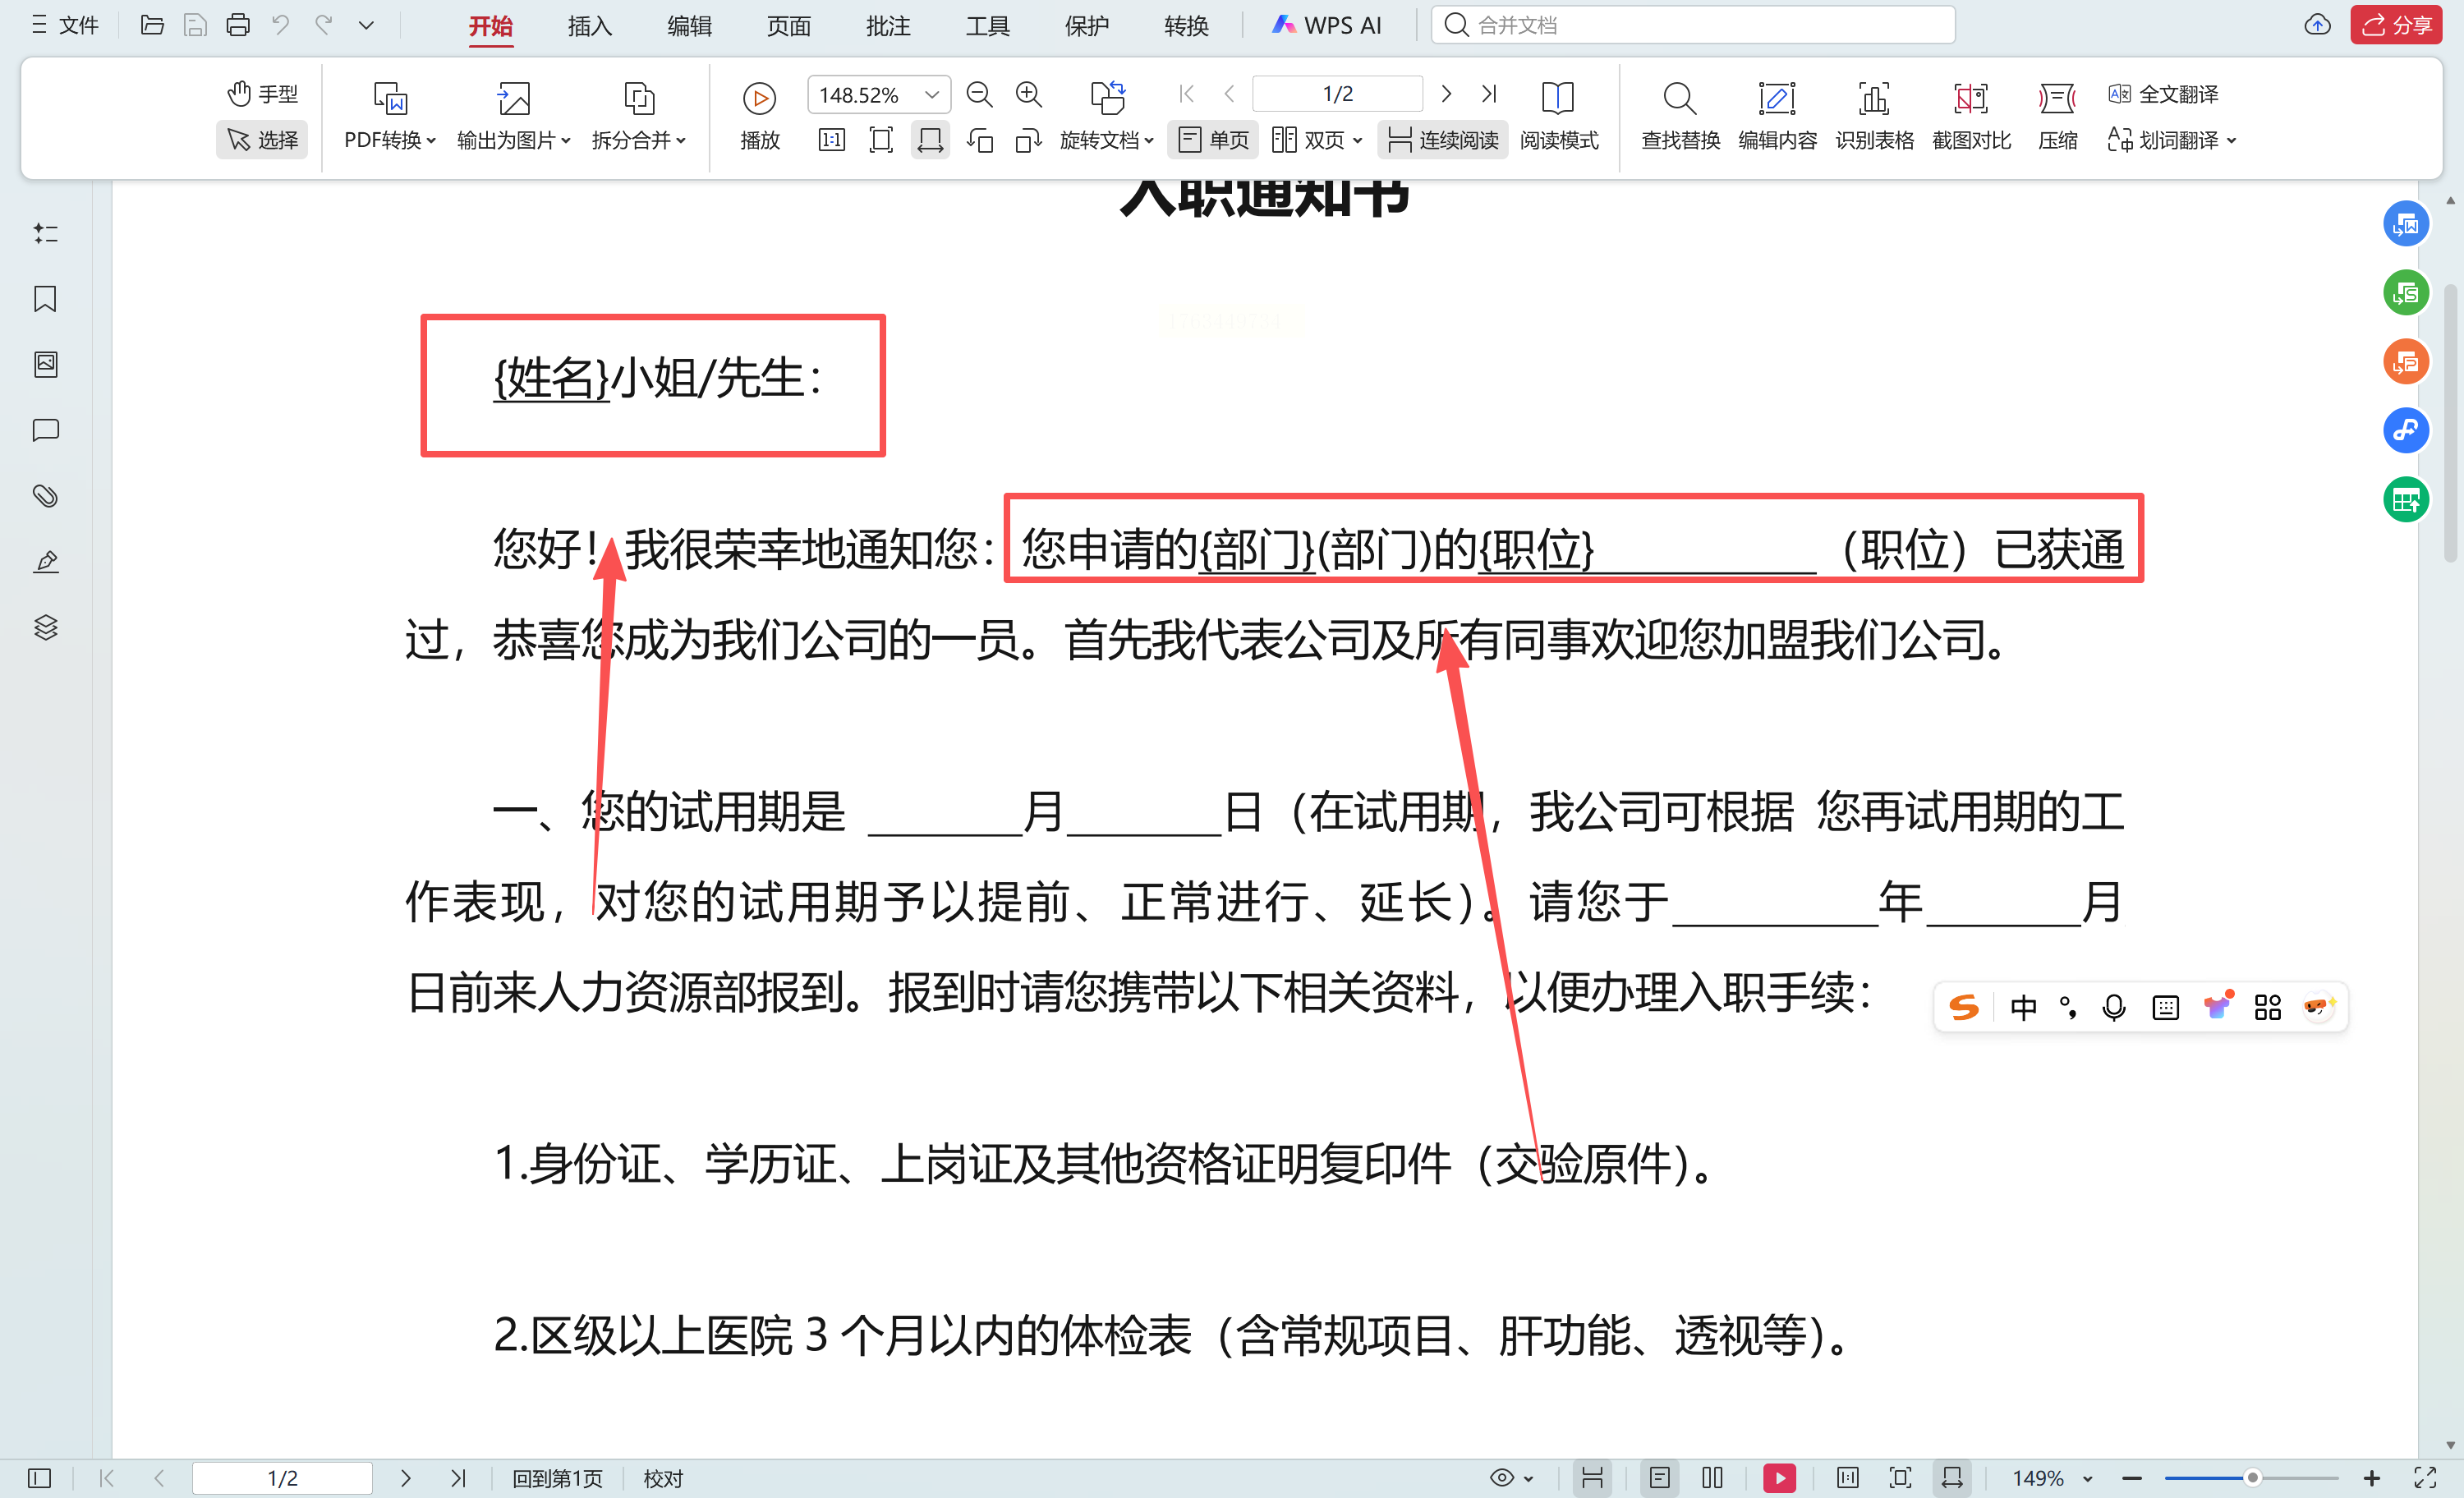
Task: Click the red Share button
Action: (2396, 25)
